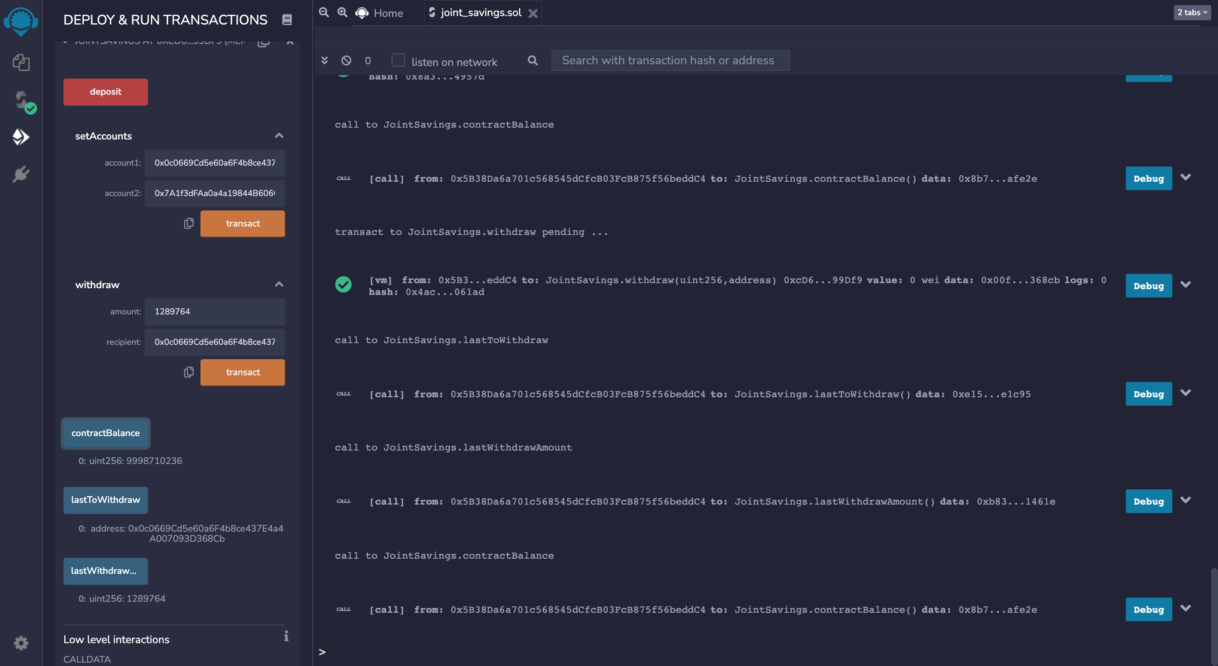Open the File explorers sidebar icon
The image size is (1218, 666).
[x=21, y=63]
